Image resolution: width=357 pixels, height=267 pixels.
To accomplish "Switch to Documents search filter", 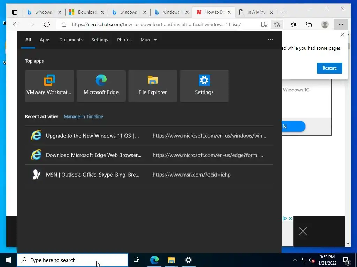I will click(x=71, y=40).
